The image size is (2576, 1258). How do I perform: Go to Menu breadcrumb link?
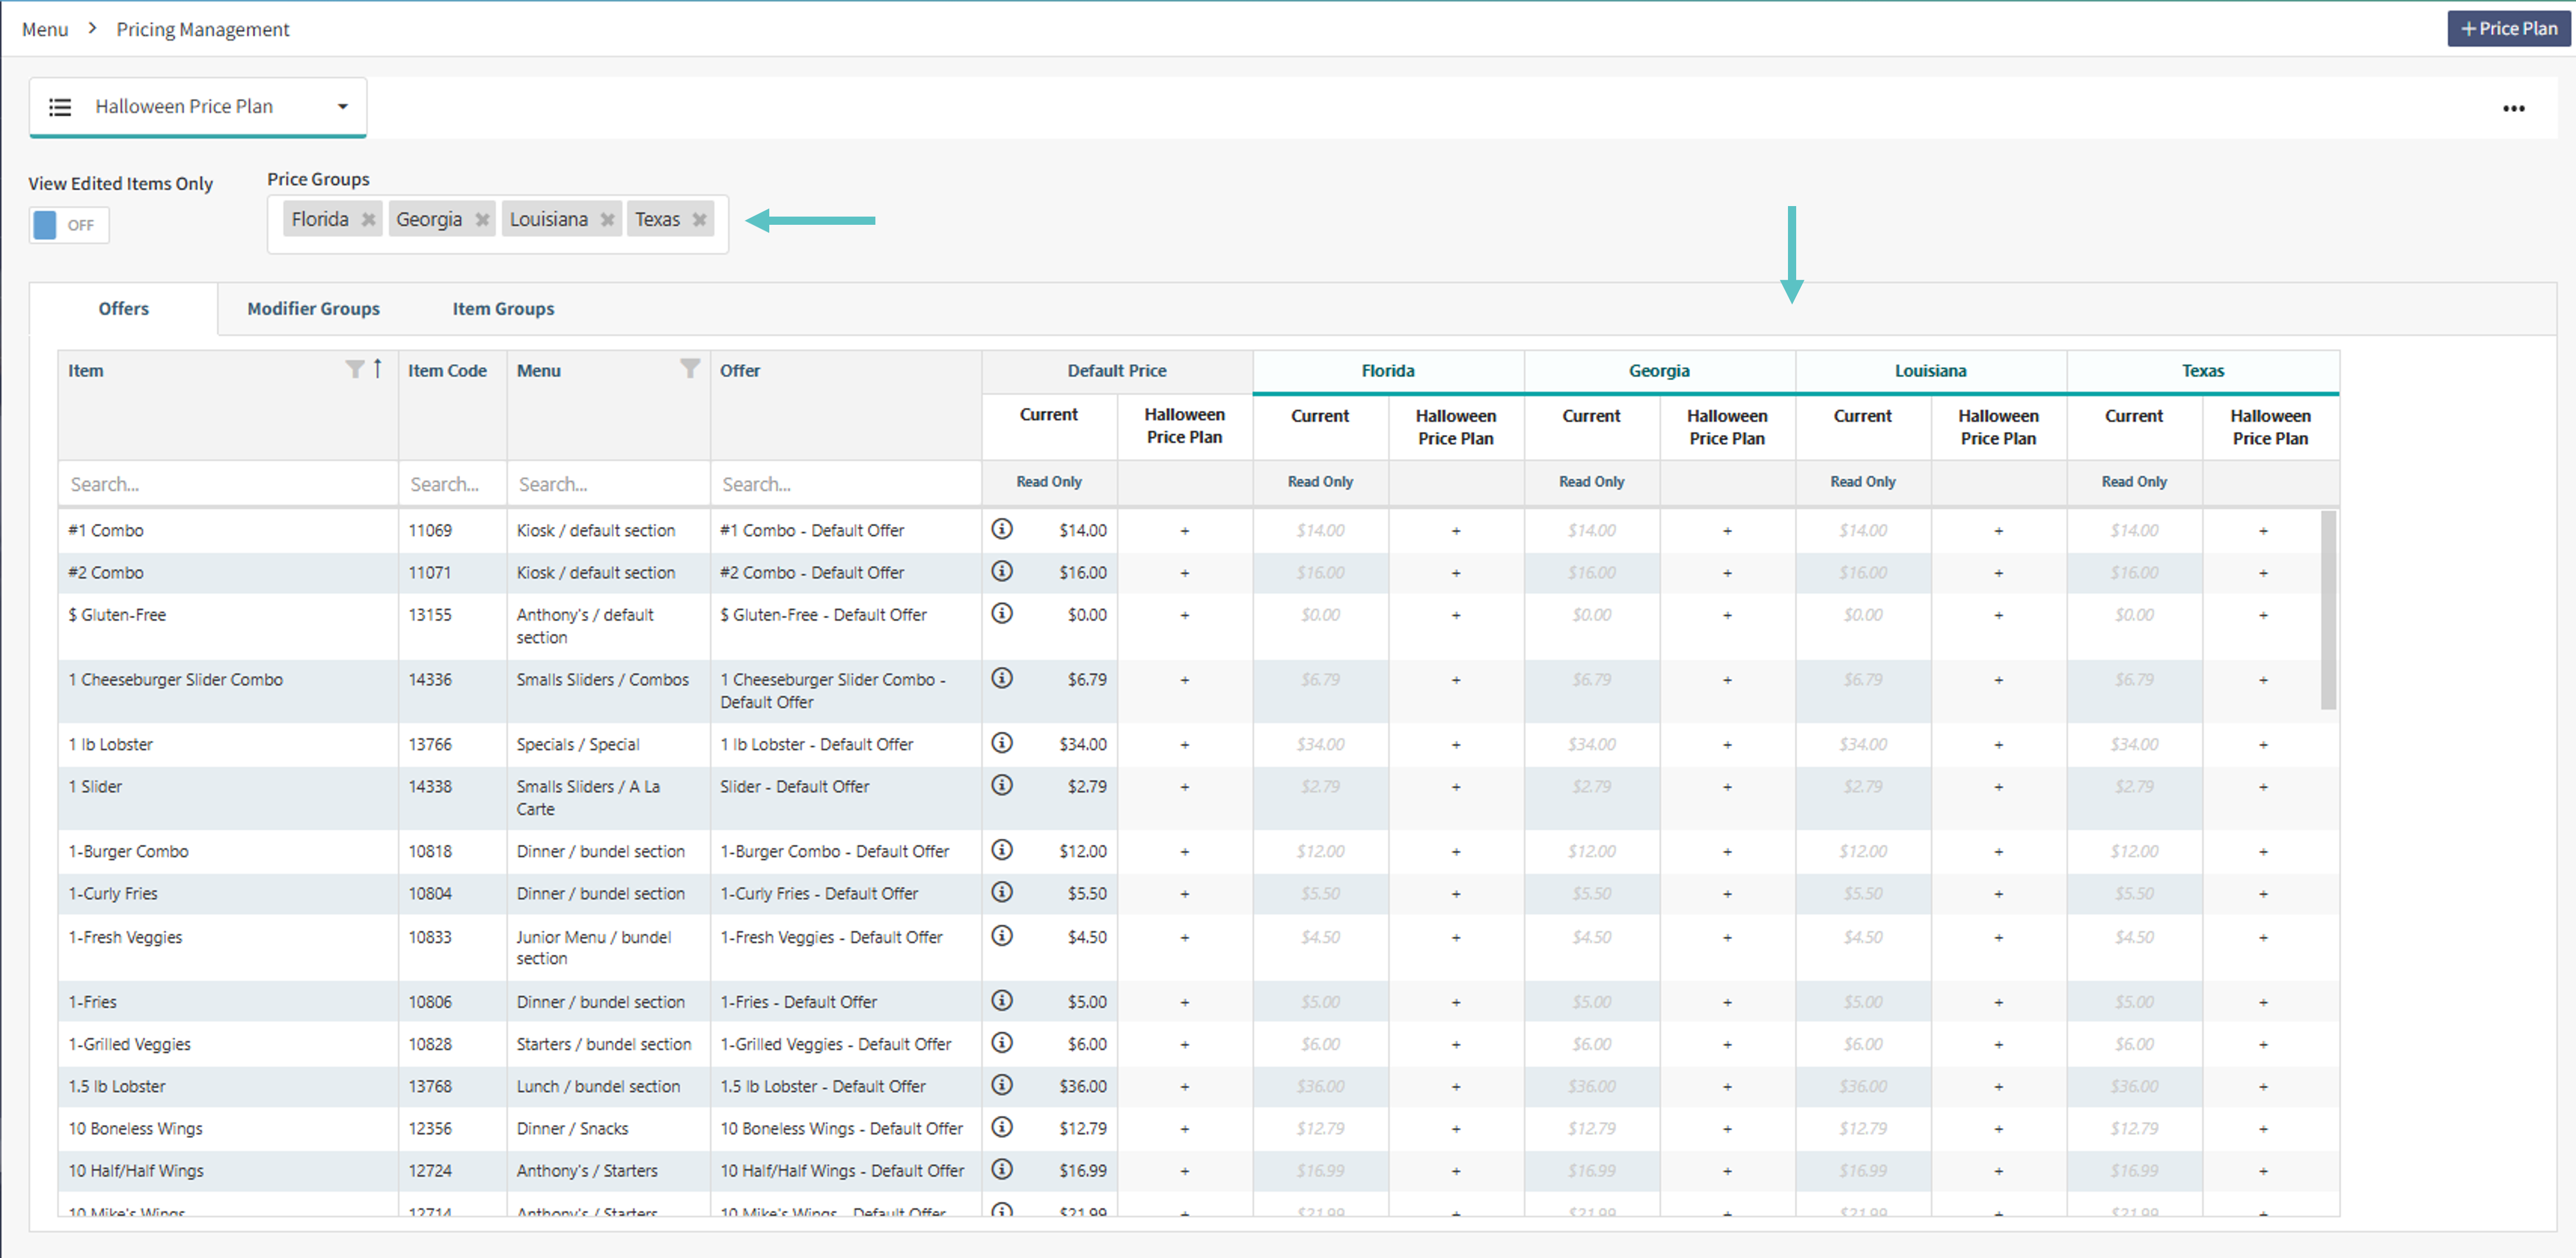click(x=45, y=29)
